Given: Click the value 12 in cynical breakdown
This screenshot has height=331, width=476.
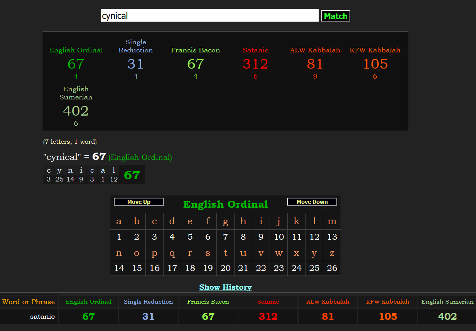Looking at the screenshot, I should pos(113,179).
